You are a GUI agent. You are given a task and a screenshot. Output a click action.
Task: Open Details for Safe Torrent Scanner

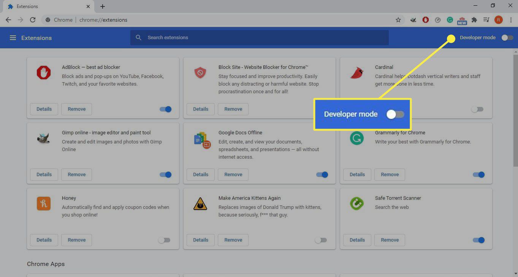point(357,240)
